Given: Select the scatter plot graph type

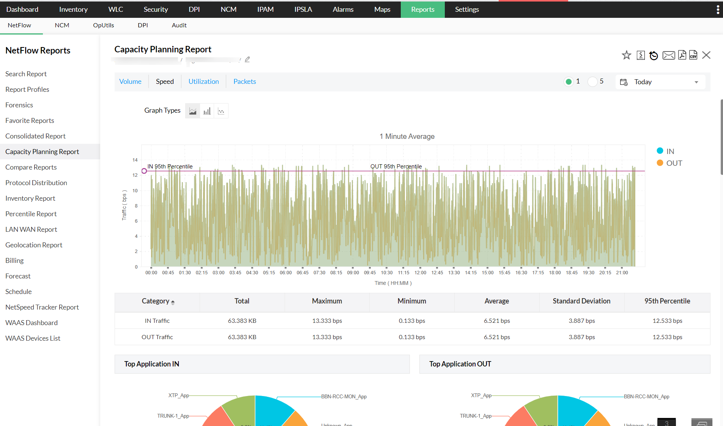Looking at the screenshot, I should click(221, 111).
